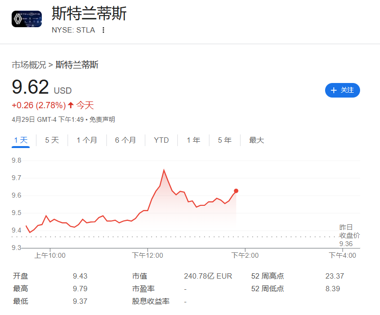Click the 斯特兰蒂斯 breadcrumb text
The width and height of the screenshot is (380, 315).
click(77, 65)
